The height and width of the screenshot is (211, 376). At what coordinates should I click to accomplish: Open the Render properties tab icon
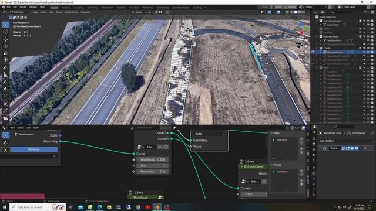(314, 138)
